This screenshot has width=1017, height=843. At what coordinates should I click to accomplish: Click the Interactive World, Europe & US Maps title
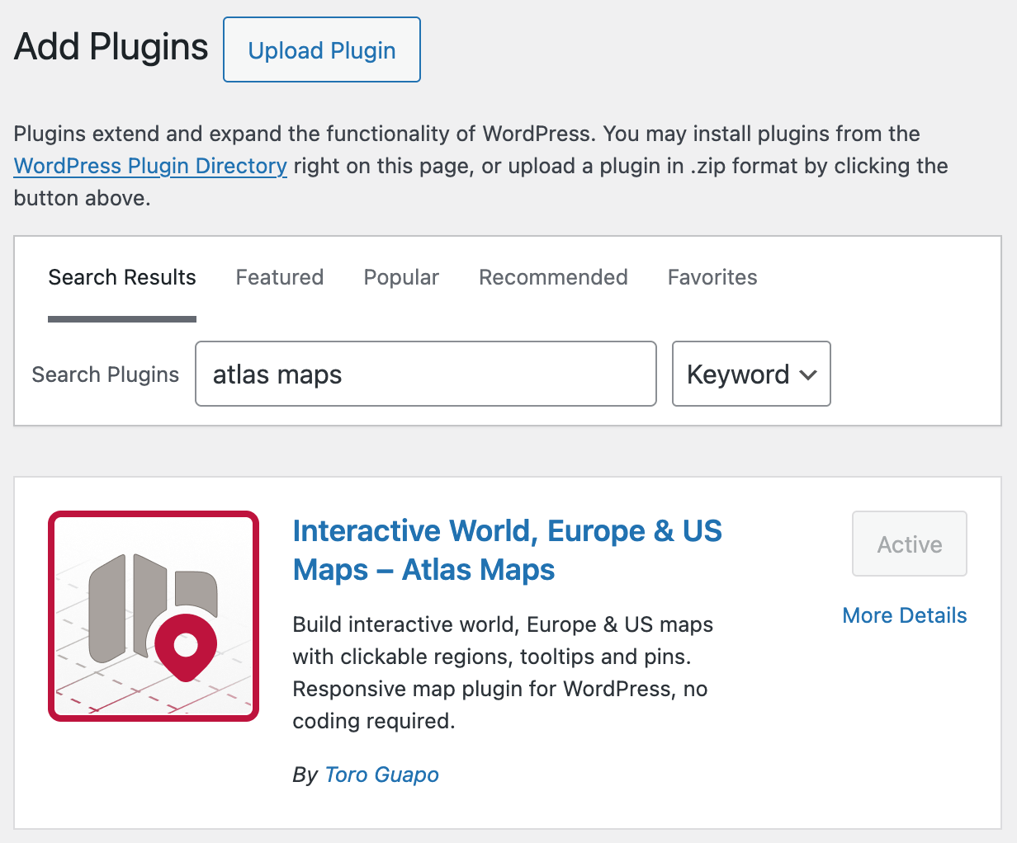click(x=506, y=550)
